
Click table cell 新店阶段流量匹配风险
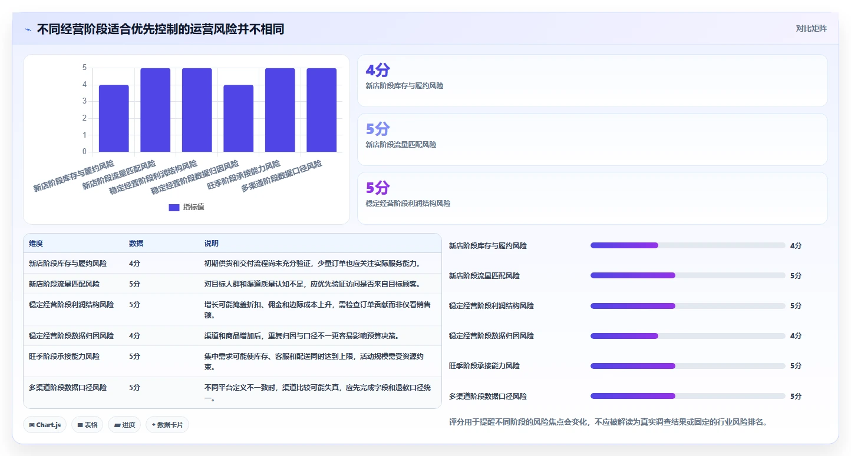pos(64,284)
